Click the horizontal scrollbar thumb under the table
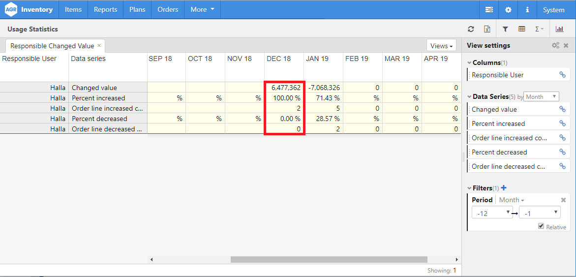This screenshot has width=576, height=277. point(329,259)
